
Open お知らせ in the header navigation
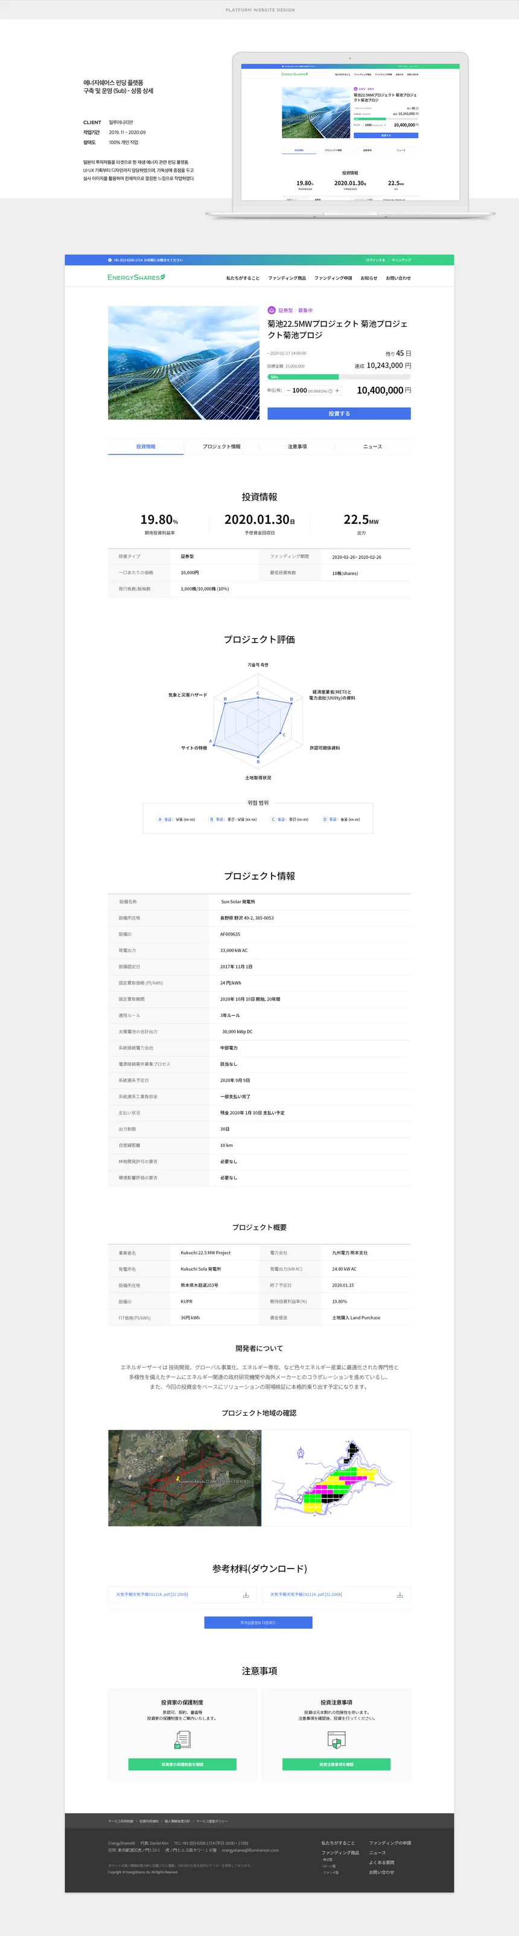point(369,278)
